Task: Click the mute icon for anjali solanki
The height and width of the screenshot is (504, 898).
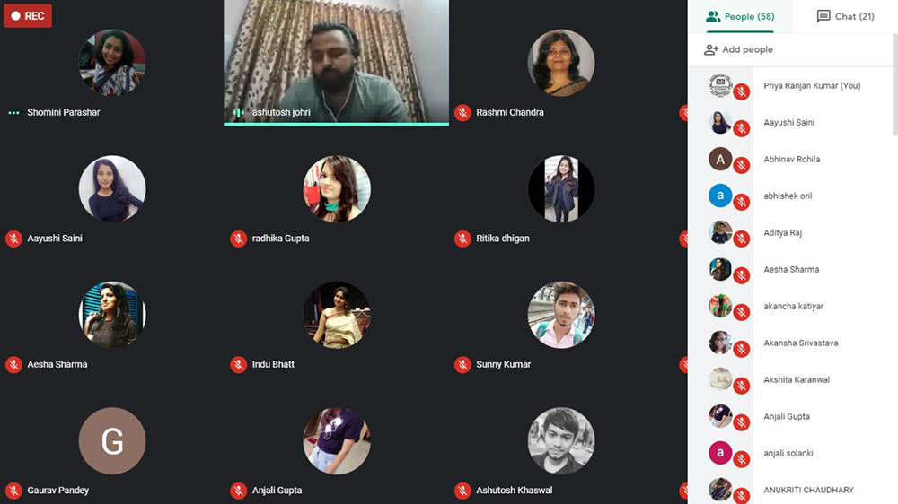Action: 742,459
